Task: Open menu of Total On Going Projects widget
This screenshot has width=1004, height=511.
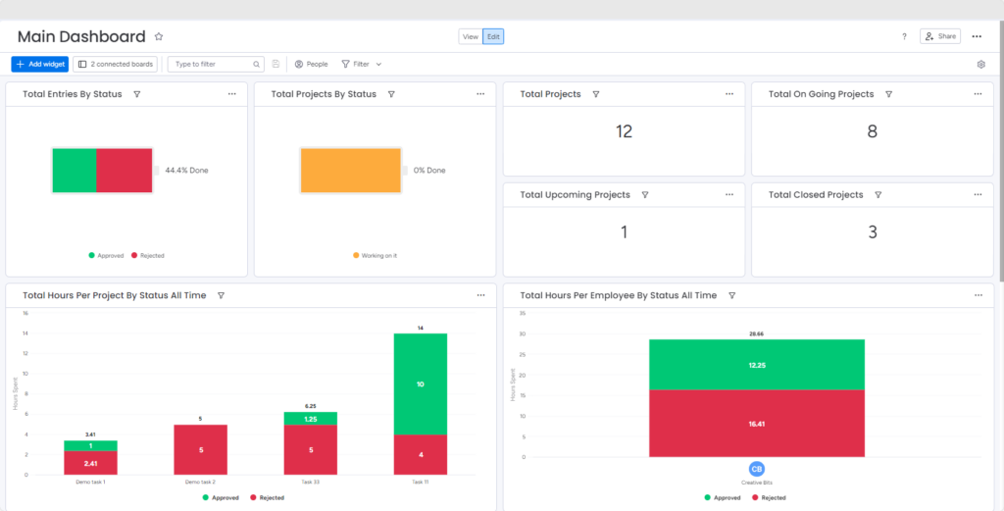Action: click(978, 94)
